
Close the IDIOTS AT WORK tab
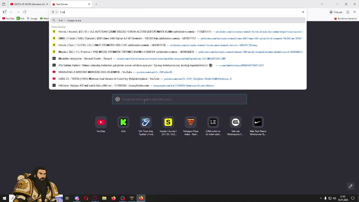coord(47,4)
